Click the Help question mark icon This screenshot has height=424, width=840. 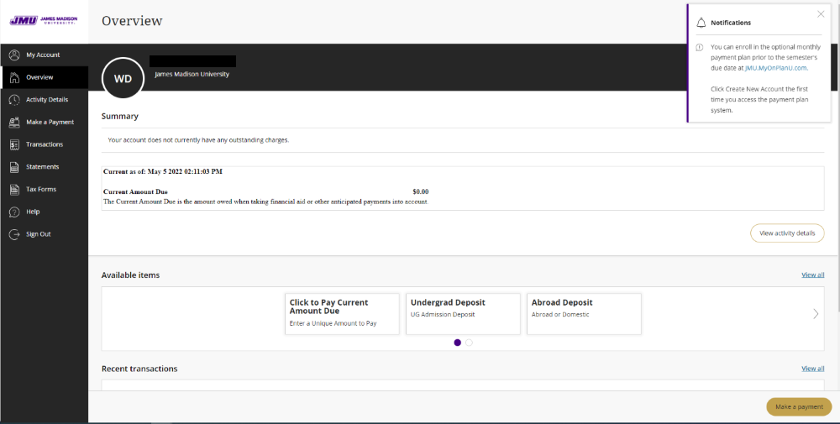(14, 212)
